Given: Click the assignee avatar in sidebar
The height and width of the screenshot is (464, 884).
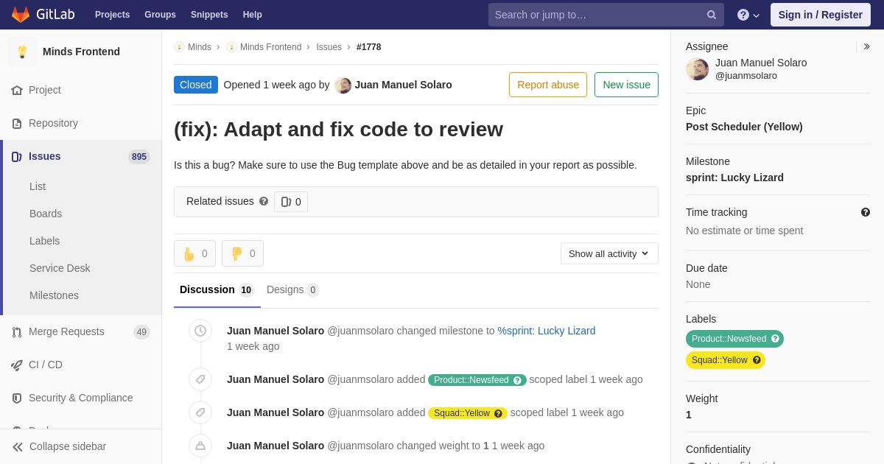Looking at the screenshot, I should pyautogui.click(x=698, y=69).
